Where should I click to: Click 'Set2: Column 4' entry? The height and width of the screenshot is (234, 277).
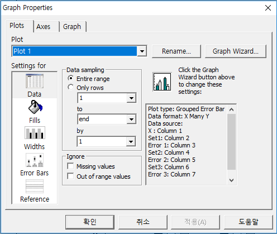coord(169,152)
